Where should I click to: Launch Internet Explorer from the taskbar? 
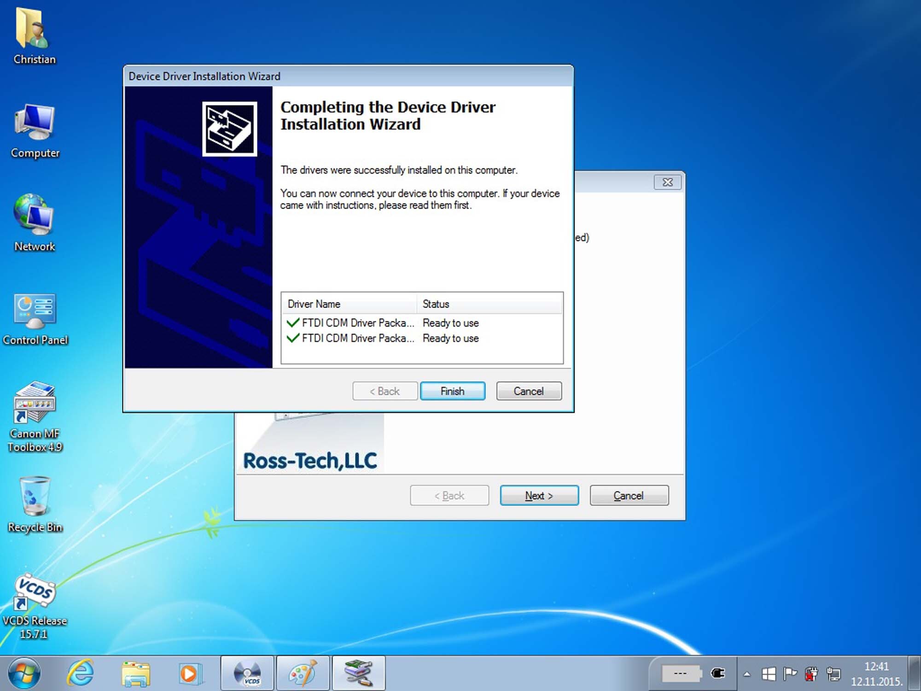81,673
